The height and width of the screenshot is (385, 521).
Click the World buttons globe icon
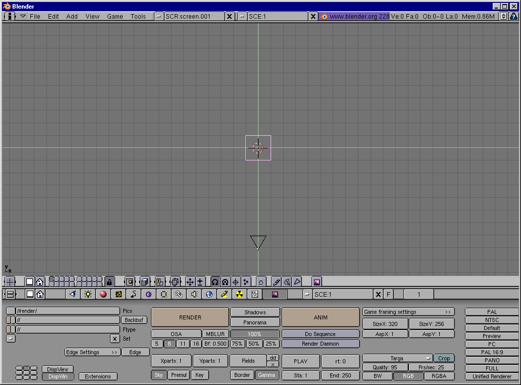[x=209, y=294]
